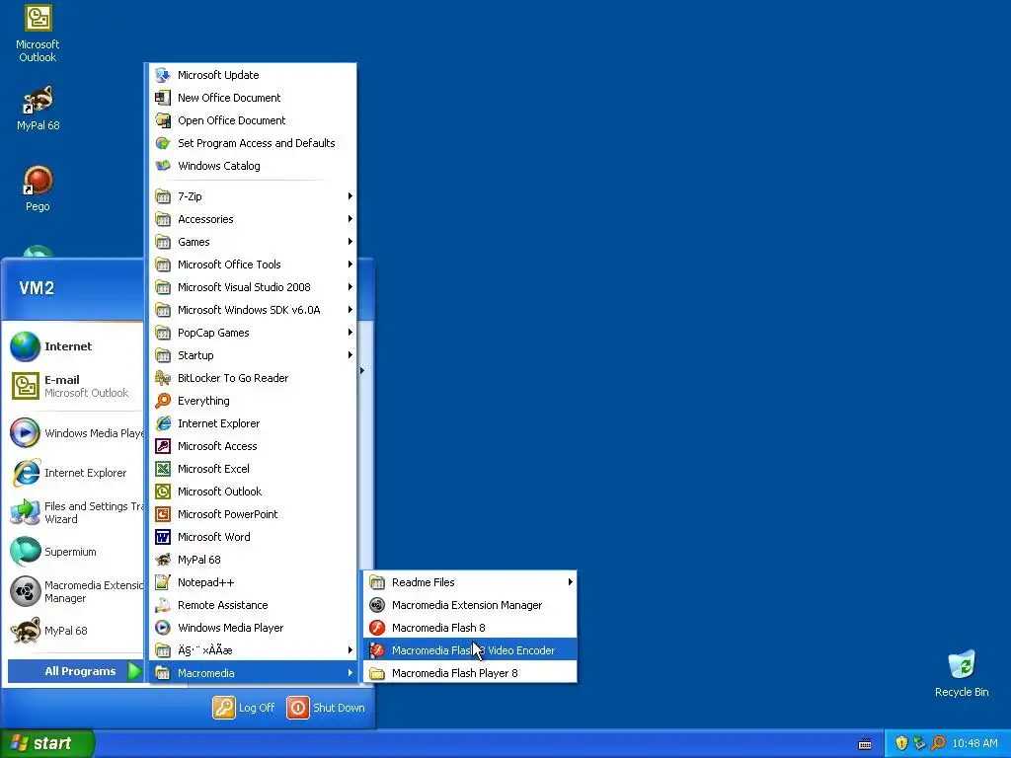Image resolution: width=1011 pixels, height=758 pixels.
Task: Click MyPal 68 icon in All Programs list
Action: 163,560
